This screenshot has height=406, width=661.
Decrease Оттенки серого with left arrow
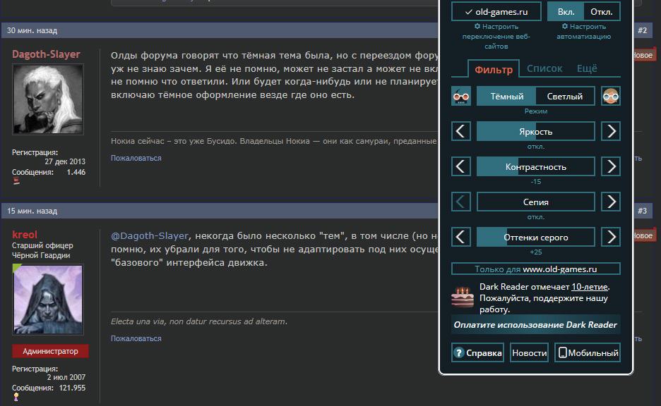pyautogui.click(x=460, y=237)
